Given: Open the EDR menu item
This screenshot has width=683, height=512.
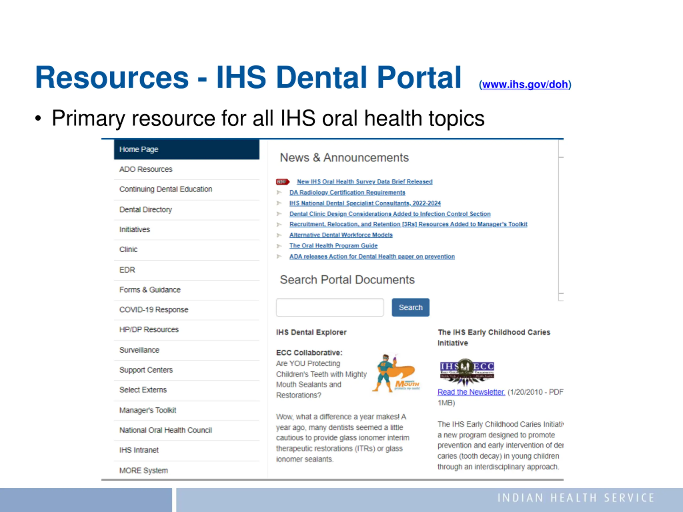Looking at the screenshot, I should tap(186, 270).
